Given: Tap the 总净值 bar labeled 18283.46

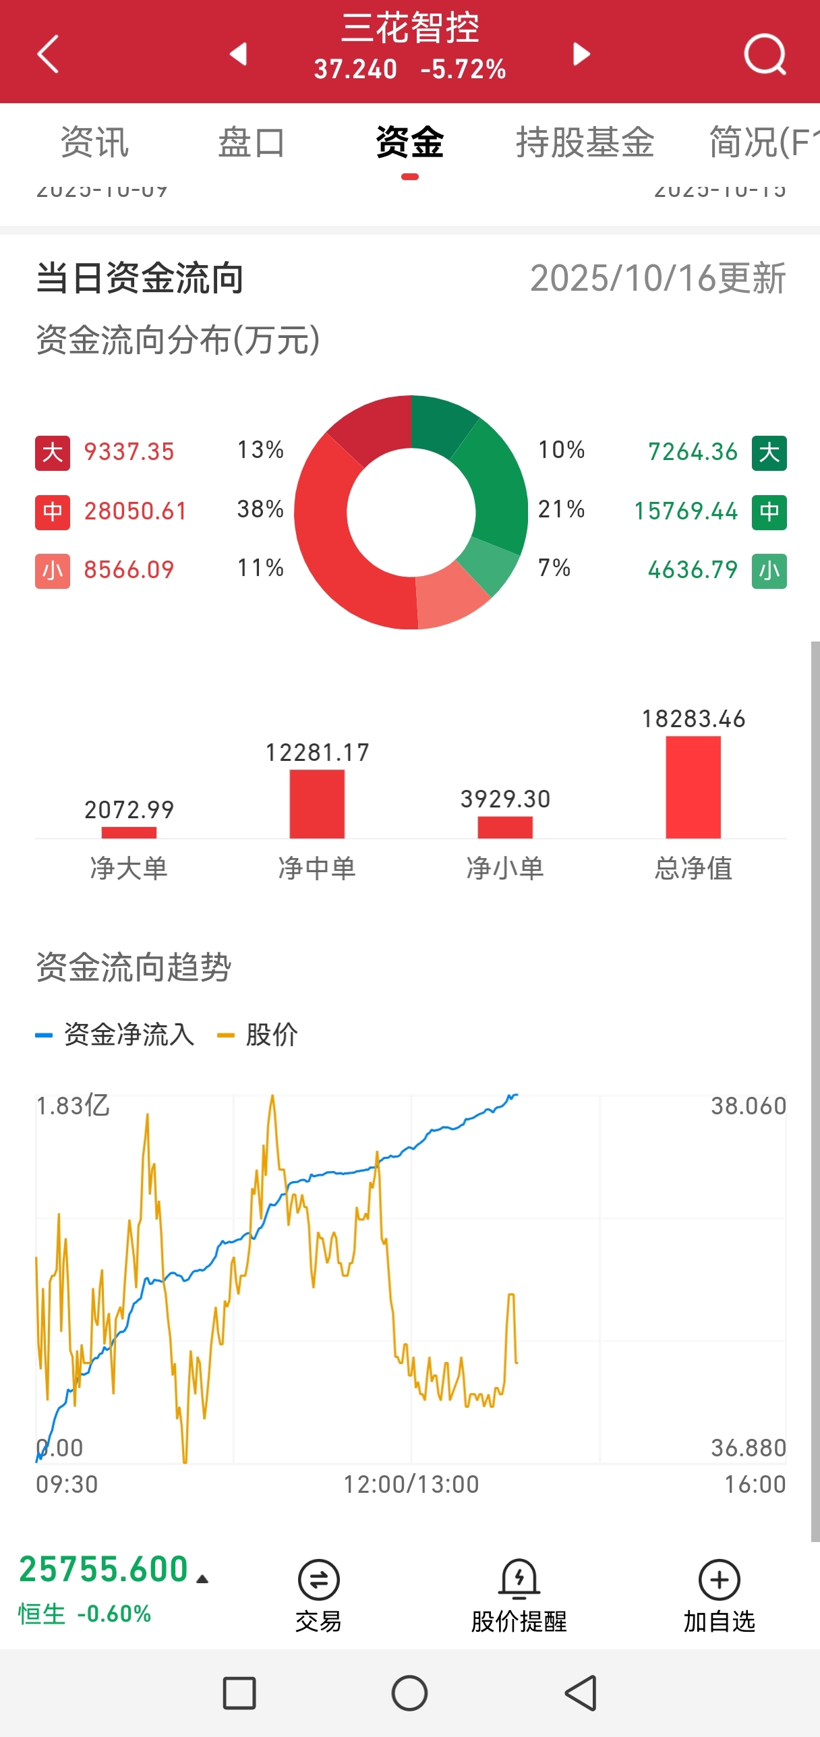Looking at the screenshot, I should coord(693,787).
